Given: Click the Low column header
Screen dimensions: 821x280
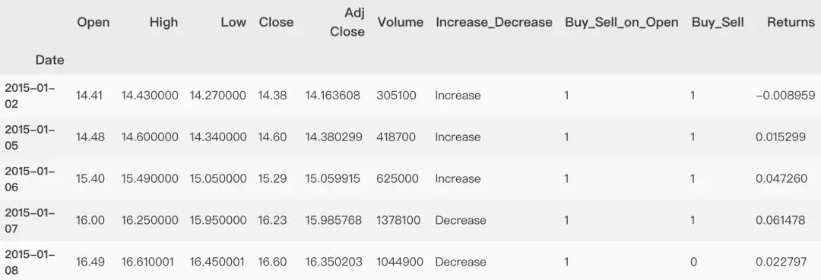Looking at the screenshot, I should click(x=233, y=23).
